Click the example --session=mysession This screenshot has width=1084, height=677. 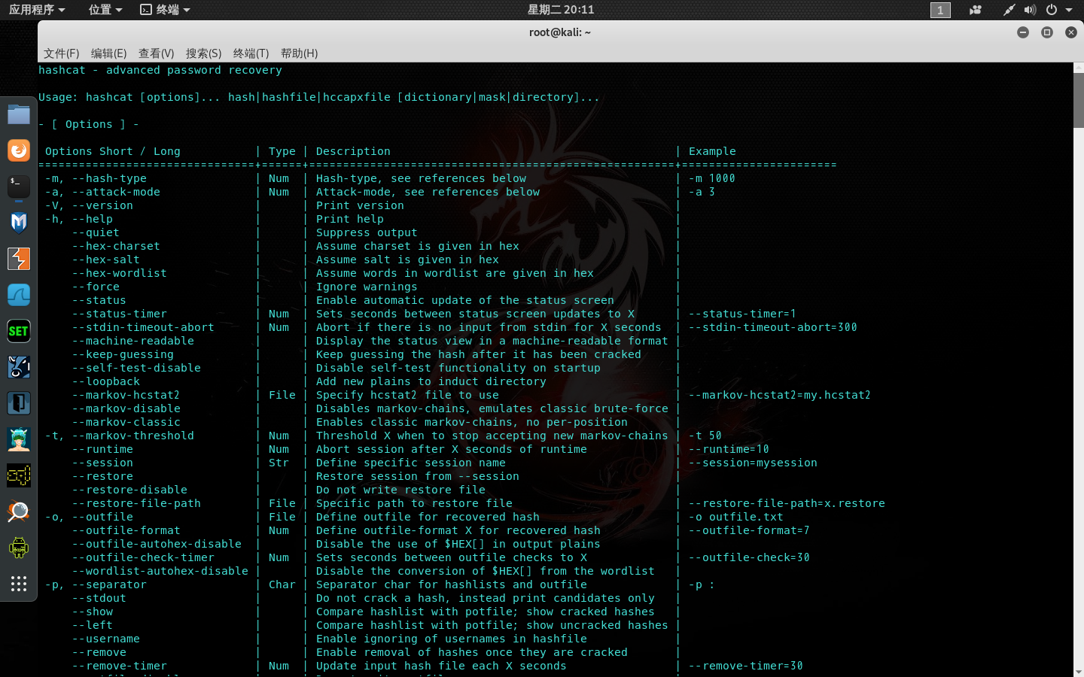coord(753,463)
